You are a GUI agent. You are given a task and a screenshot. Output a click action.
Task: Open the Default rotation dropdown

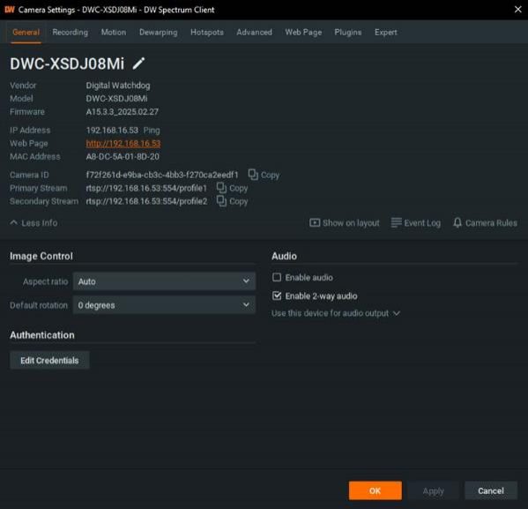(164, 304)
